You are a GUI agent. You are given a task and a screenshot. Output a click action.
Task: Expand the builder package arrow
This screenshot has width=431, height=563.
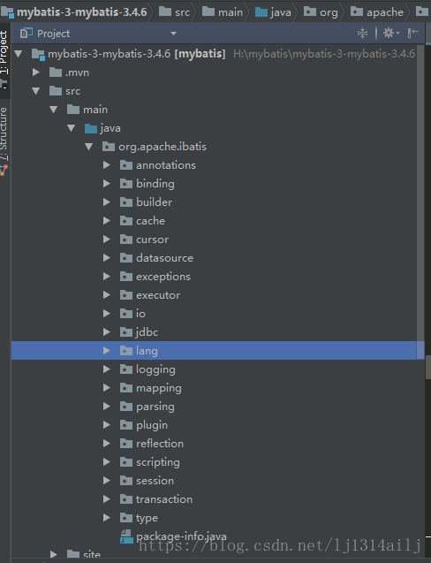click(107, 202)
